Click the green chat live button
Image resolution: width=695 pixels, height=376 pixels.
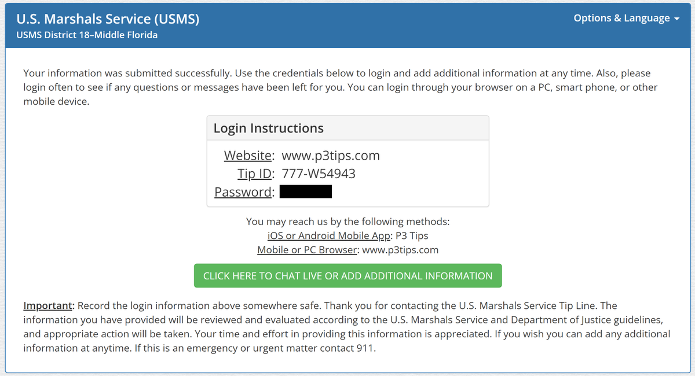click(x=348, y=276)
